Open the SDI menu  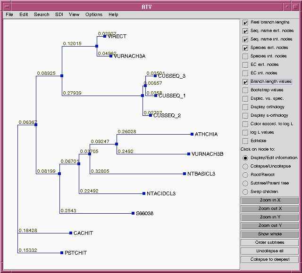pyautogui.click(x=59, y=15)
